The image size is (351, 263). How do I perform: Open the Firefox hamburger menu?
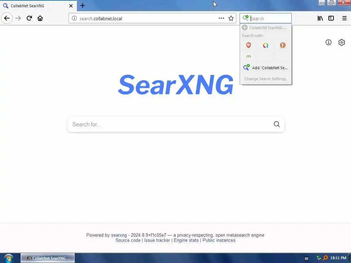pos(344,18)
